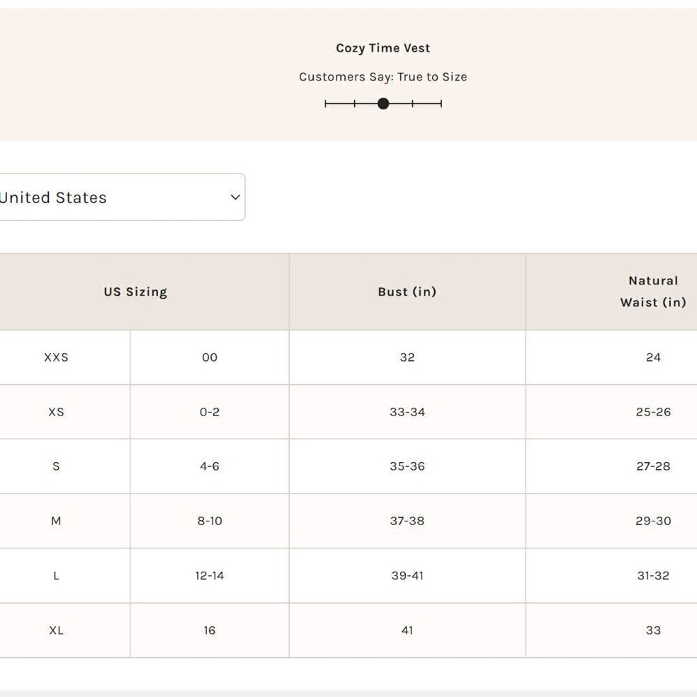Select the XXS size cell
Viewport: 697px width, 697px height.
point(56,357)
